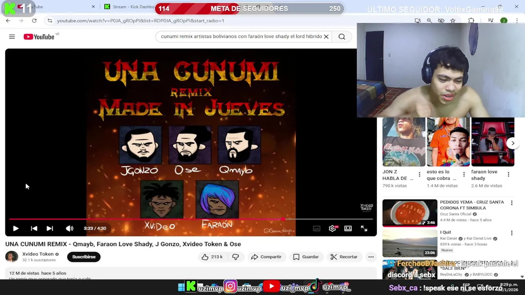
Task: View site information icon in address bar
Action: pyautogui.click(x=50, y=20)
